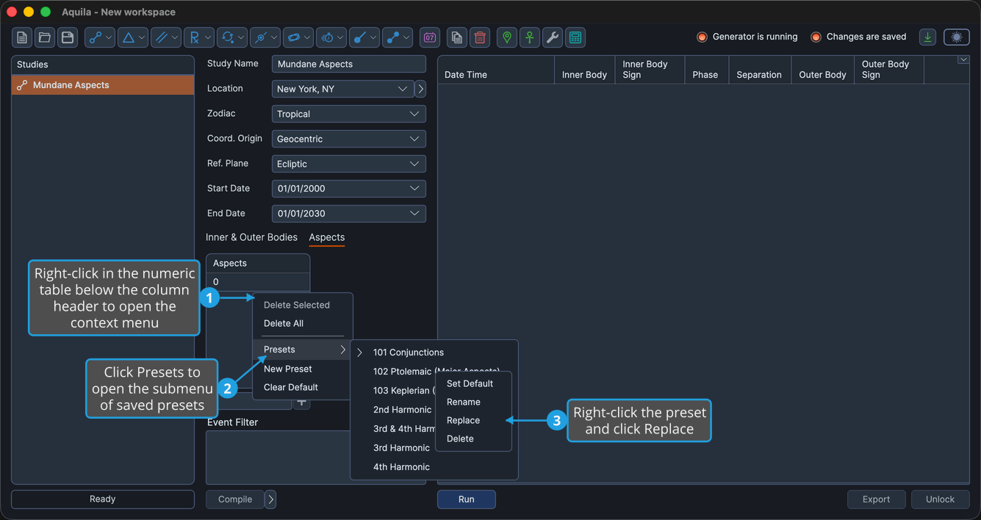The width and height of the screenshot is (981, 520).
Task: Click the green ankh icon
Action: point(530,37)
